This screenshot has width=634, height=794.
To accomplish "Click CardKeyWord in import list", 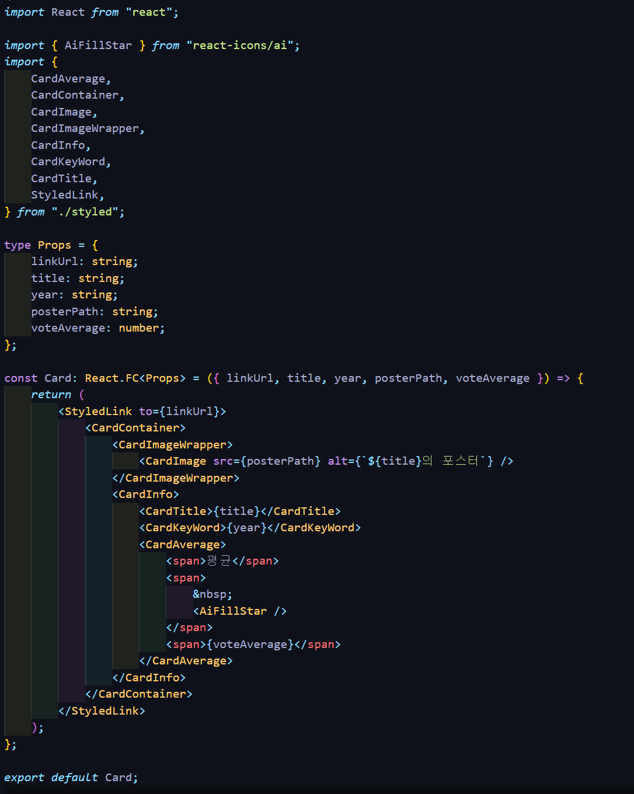I will point(68,162).
